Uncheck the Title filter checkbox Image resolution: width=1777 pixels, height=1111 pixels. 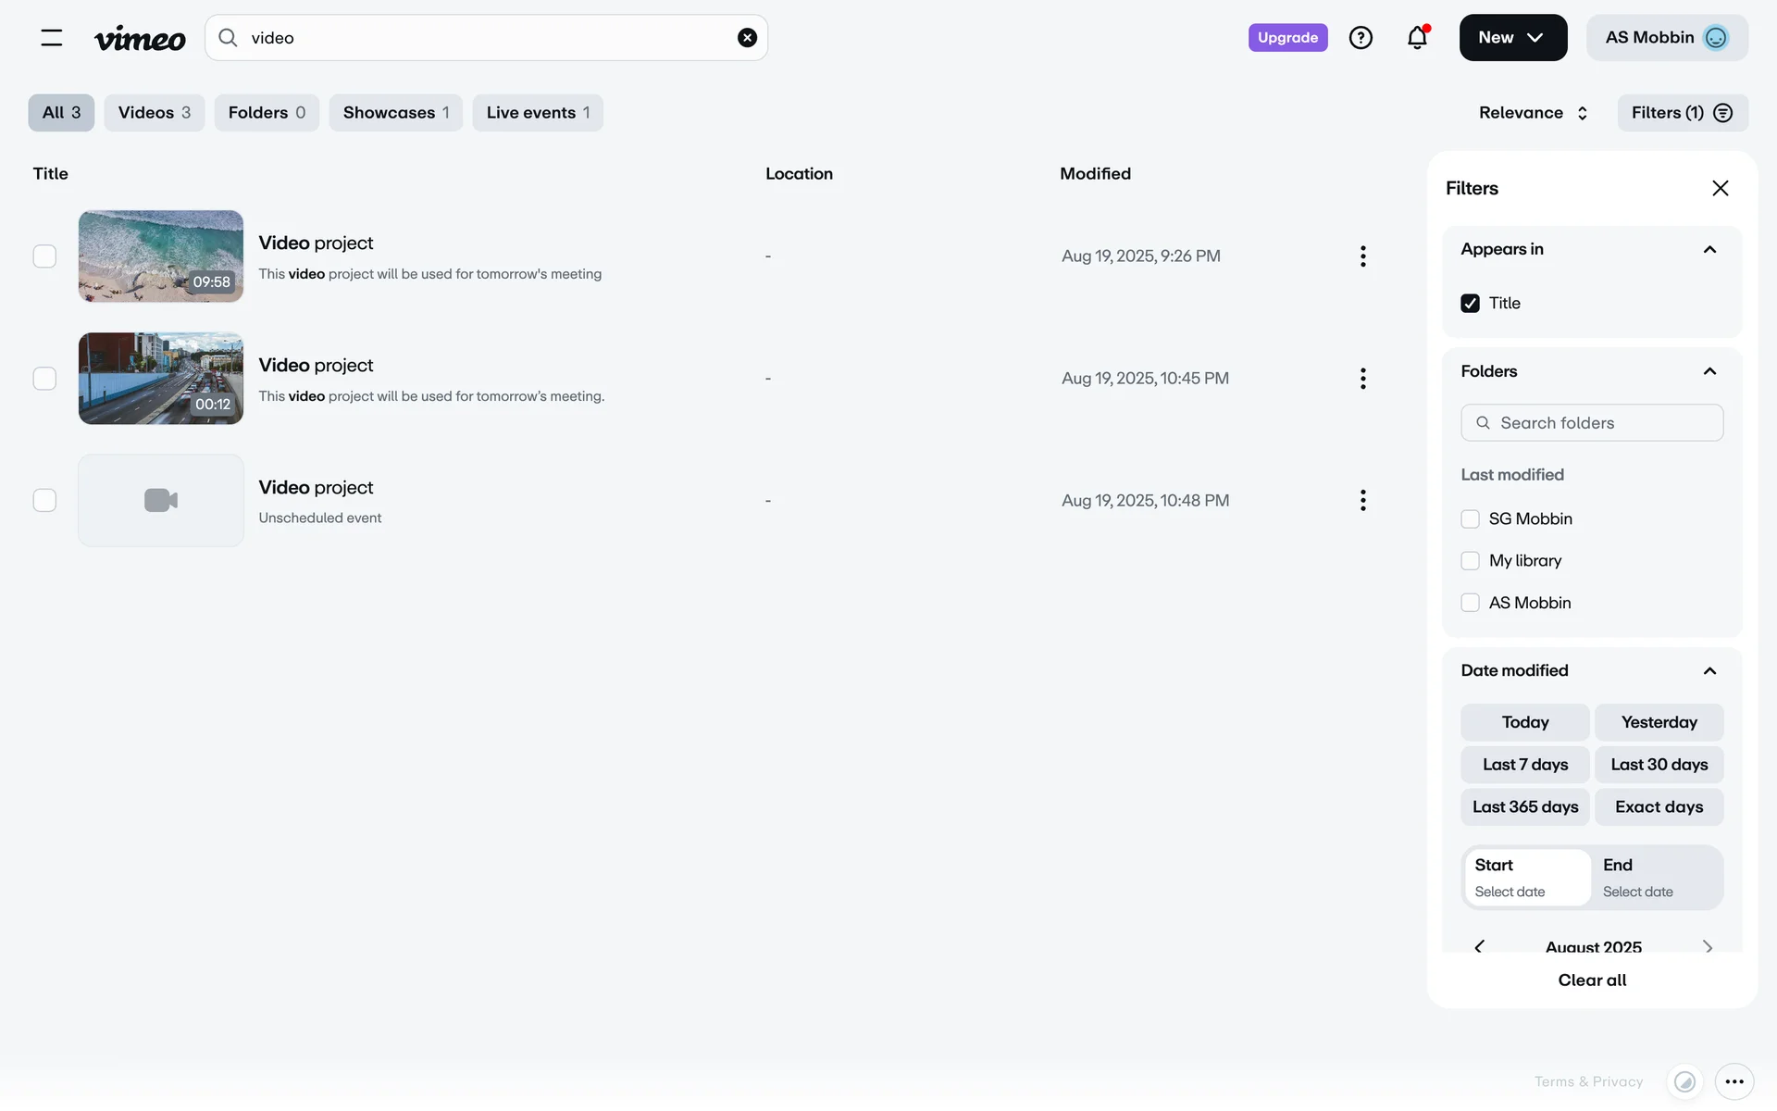(1470, 303)
